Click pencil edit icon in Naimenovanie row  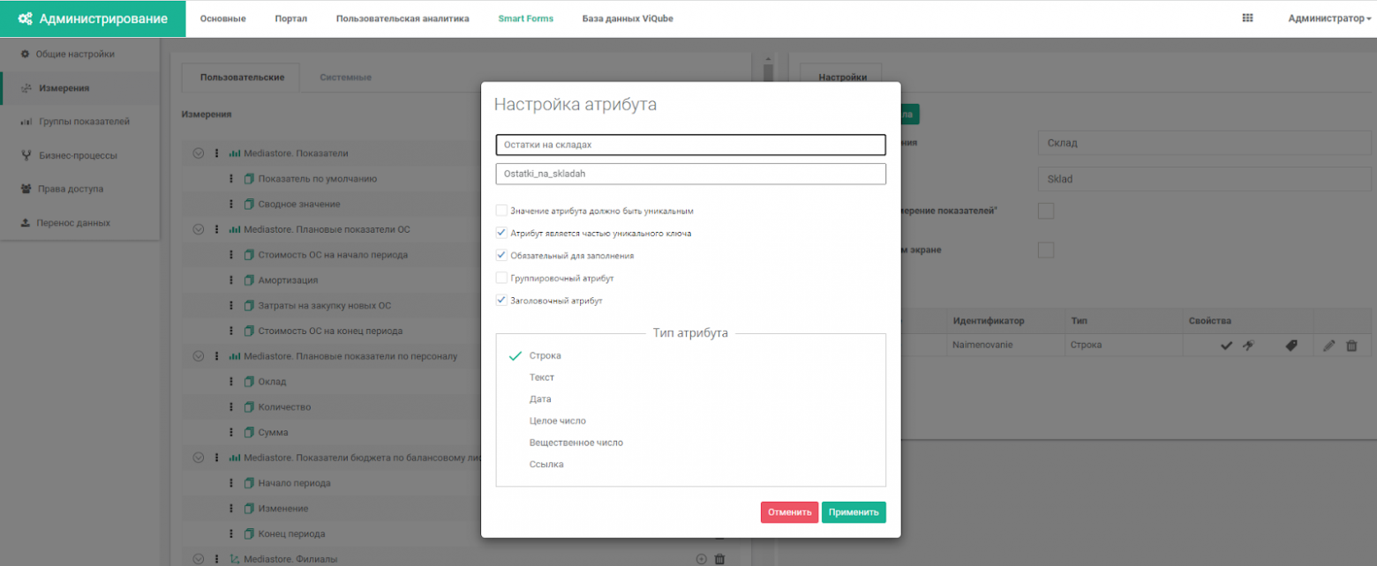click(x=1329, y=346)
